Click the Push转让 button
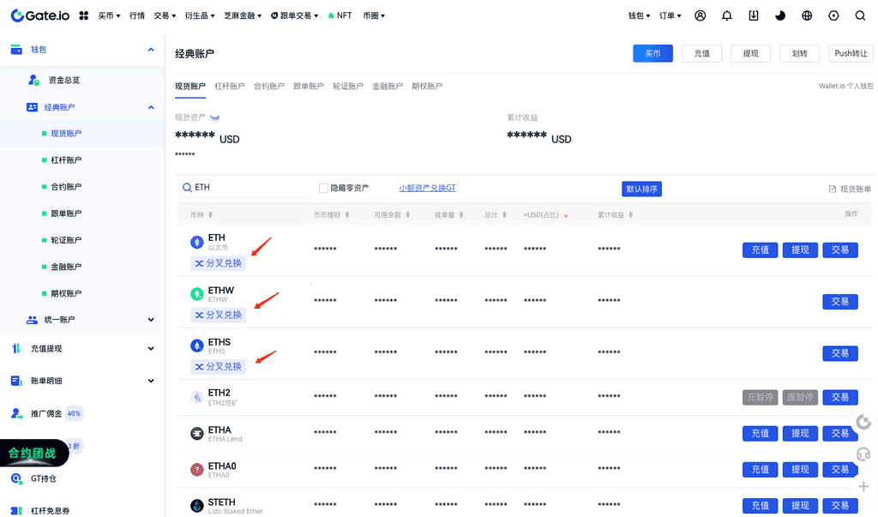 click(x=851, y=53)
